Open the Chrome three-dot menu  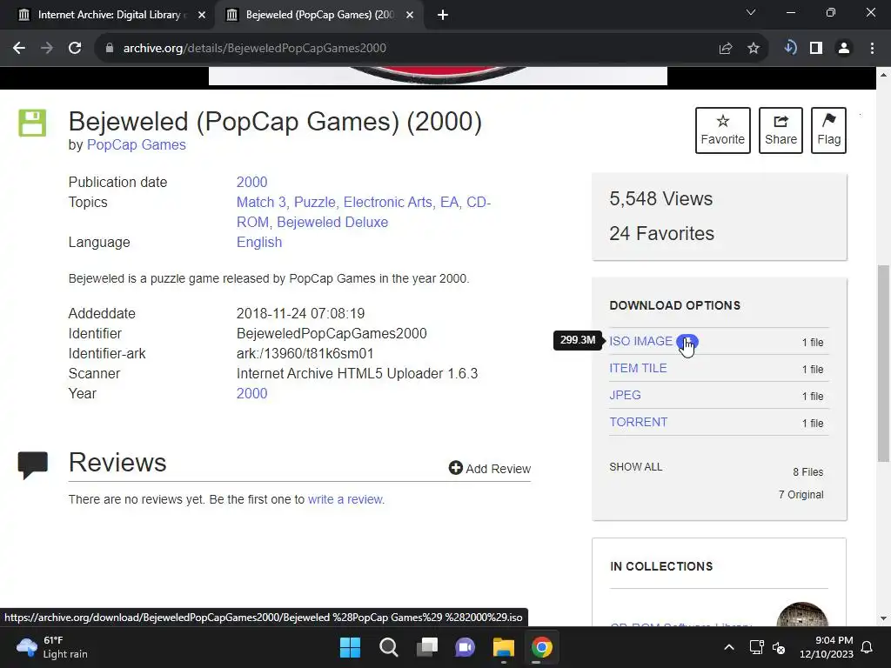tap(872, 49)
